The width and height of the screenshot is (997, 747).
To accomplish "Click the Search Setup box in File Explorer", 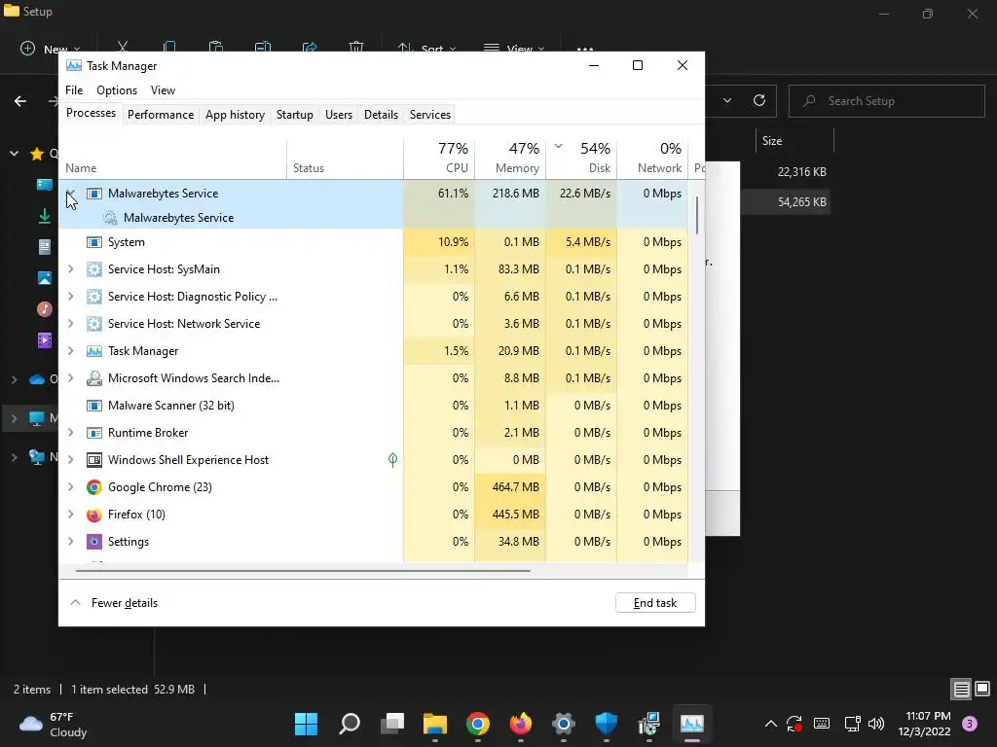I will tap(887, 101).
